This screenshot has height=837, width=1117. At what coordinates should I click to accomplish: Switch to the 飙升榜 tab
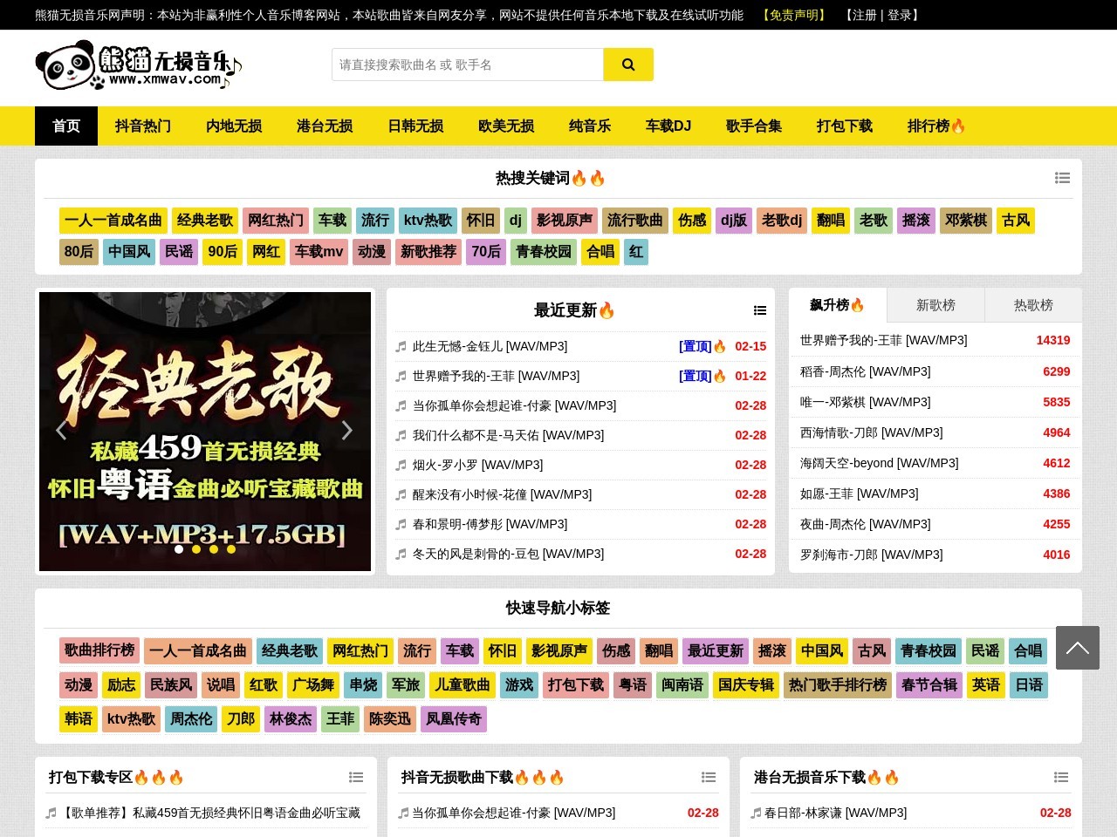pyautogui.click(x=838, y=305)
